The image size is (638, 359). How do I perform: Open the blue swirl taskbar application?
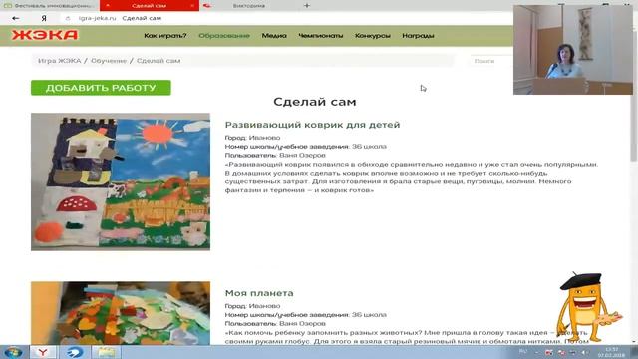(x=75, y=352)
